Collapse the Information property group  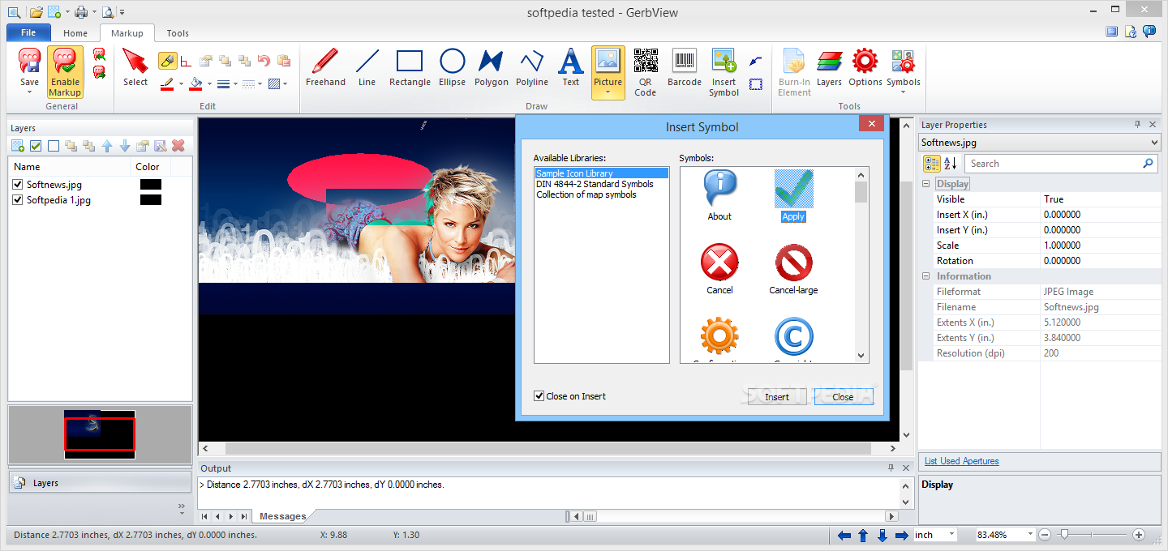pyautogui.click(x=926, y=276)
